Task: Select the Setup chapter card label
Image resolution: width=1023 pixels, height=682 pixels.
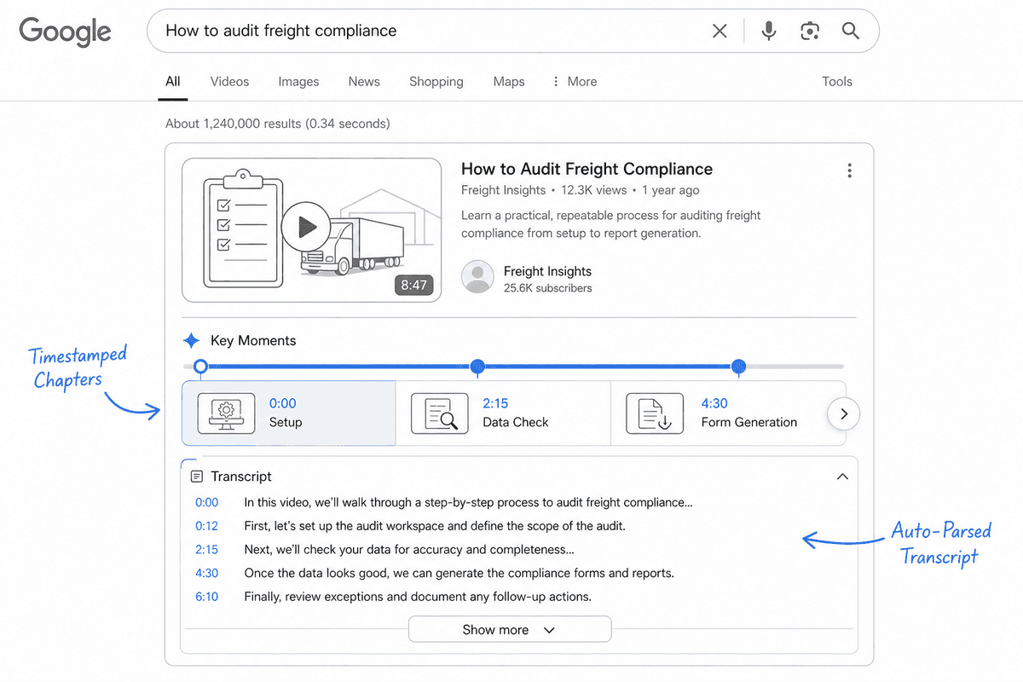Action: 286,422
